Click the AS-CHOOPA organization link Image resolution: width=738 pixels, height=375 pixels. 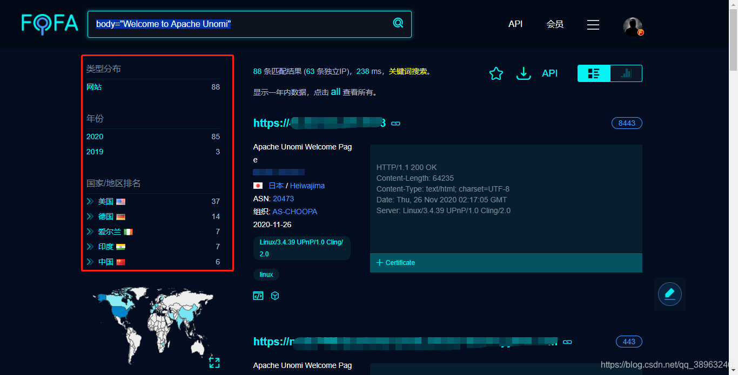click(294, 212)
